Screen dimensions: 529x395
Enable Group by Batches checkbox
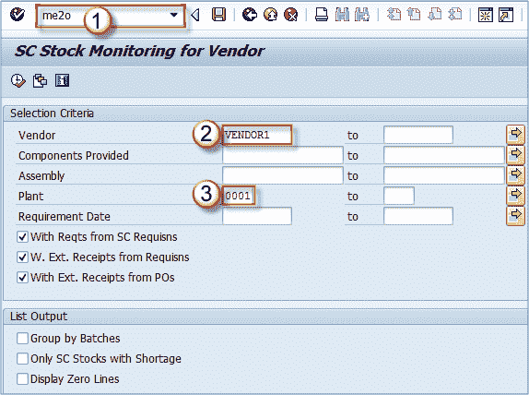[x=22, y=338]
